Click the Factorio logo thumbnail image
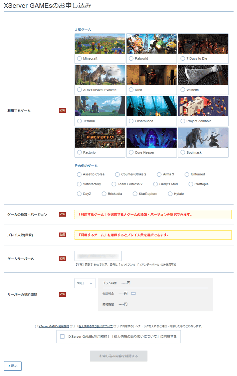 tap(100, 138)
